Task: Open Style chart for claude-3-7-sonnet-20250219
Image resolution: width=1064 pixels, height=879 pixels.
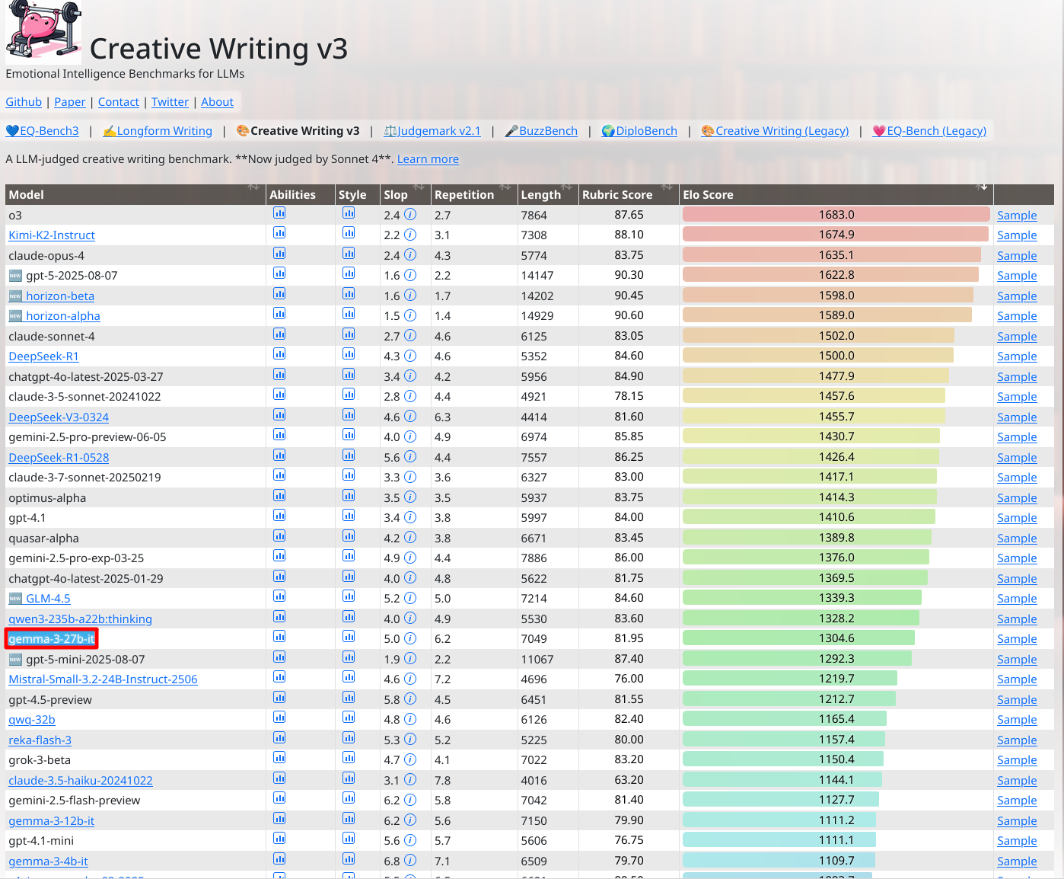Action: click(x=349, y=475)
